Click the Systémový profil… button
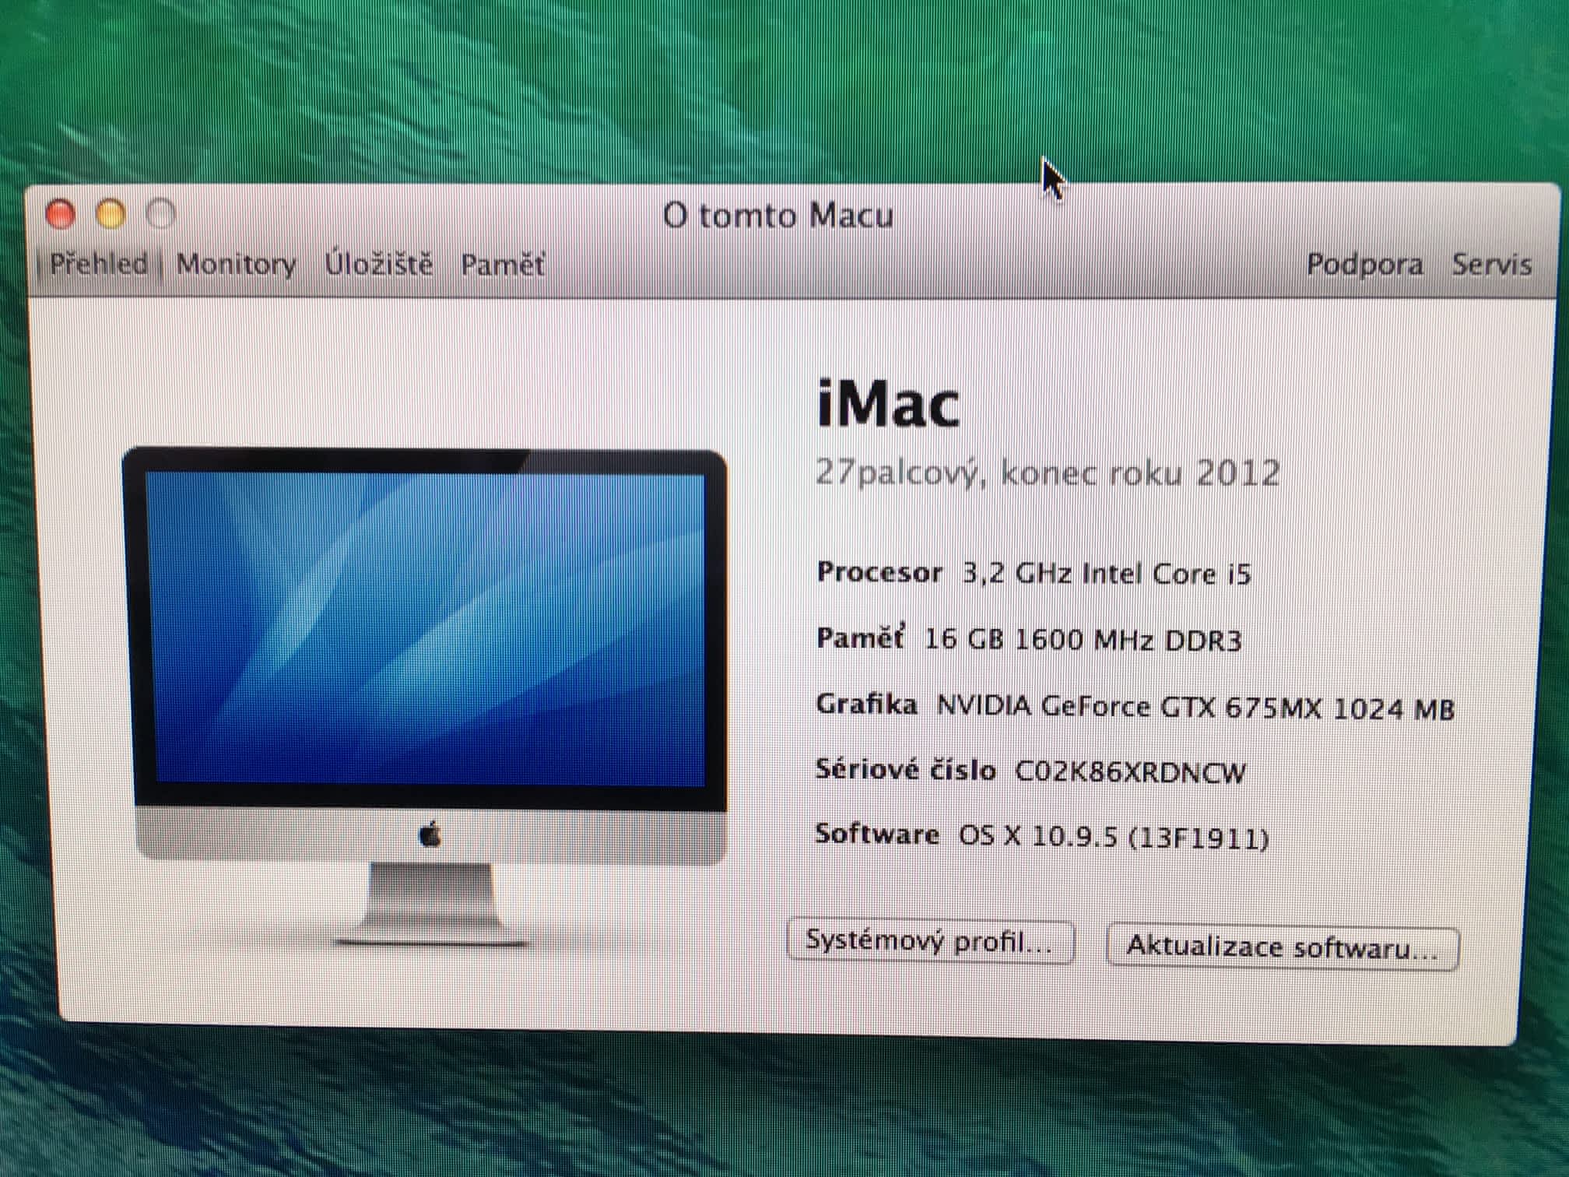This screenshot has width=1569, height=1177. (x=930, y=942)
